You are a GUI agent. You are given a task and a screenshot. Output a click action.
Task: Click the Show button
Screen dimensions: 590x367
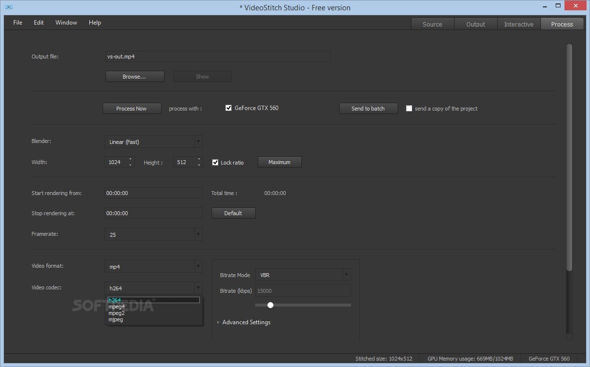(202, 77)
